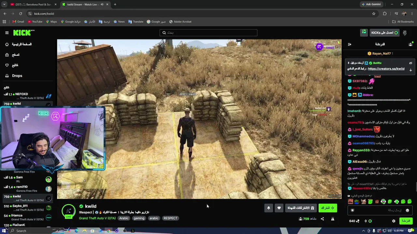Click the Get KICKs button
417x234 pixels.
[384, 32]
